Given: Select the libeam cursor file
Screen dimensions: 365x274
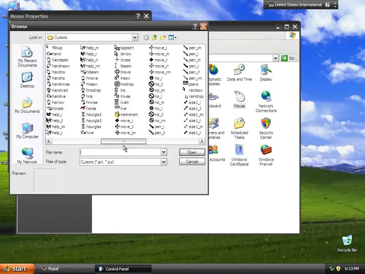Looking at the screenshot, I should pos(123,66).
